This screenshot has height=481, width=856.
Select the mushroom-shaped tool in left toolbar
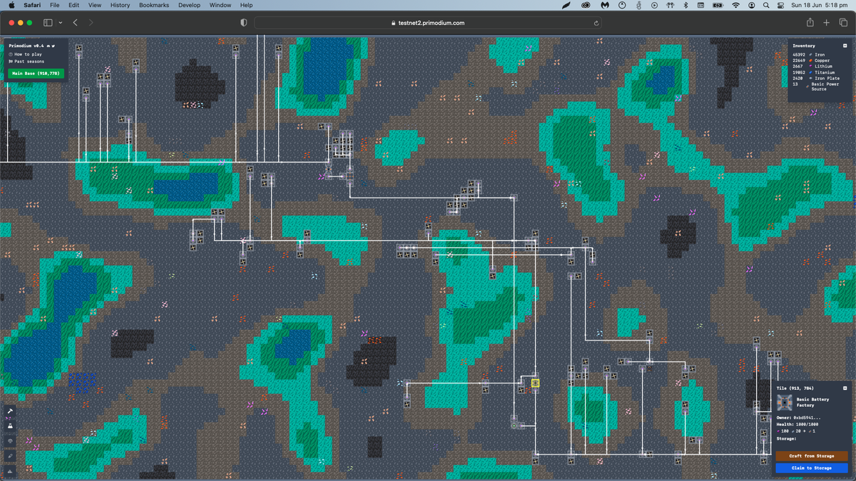(x=10, y=441)
